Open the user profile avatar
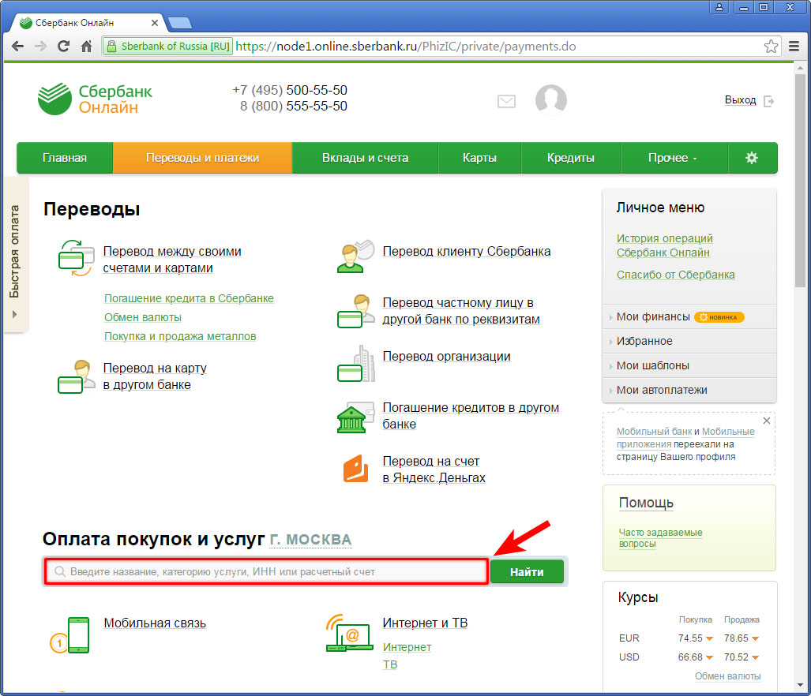Screen dimensions: 811x696 (x=551, y=99)
